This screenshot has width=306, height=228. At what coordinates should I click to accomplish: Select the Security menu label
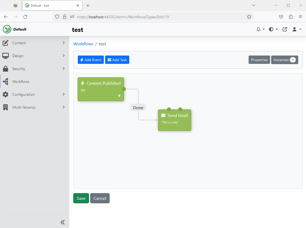(x=19, y=69)
